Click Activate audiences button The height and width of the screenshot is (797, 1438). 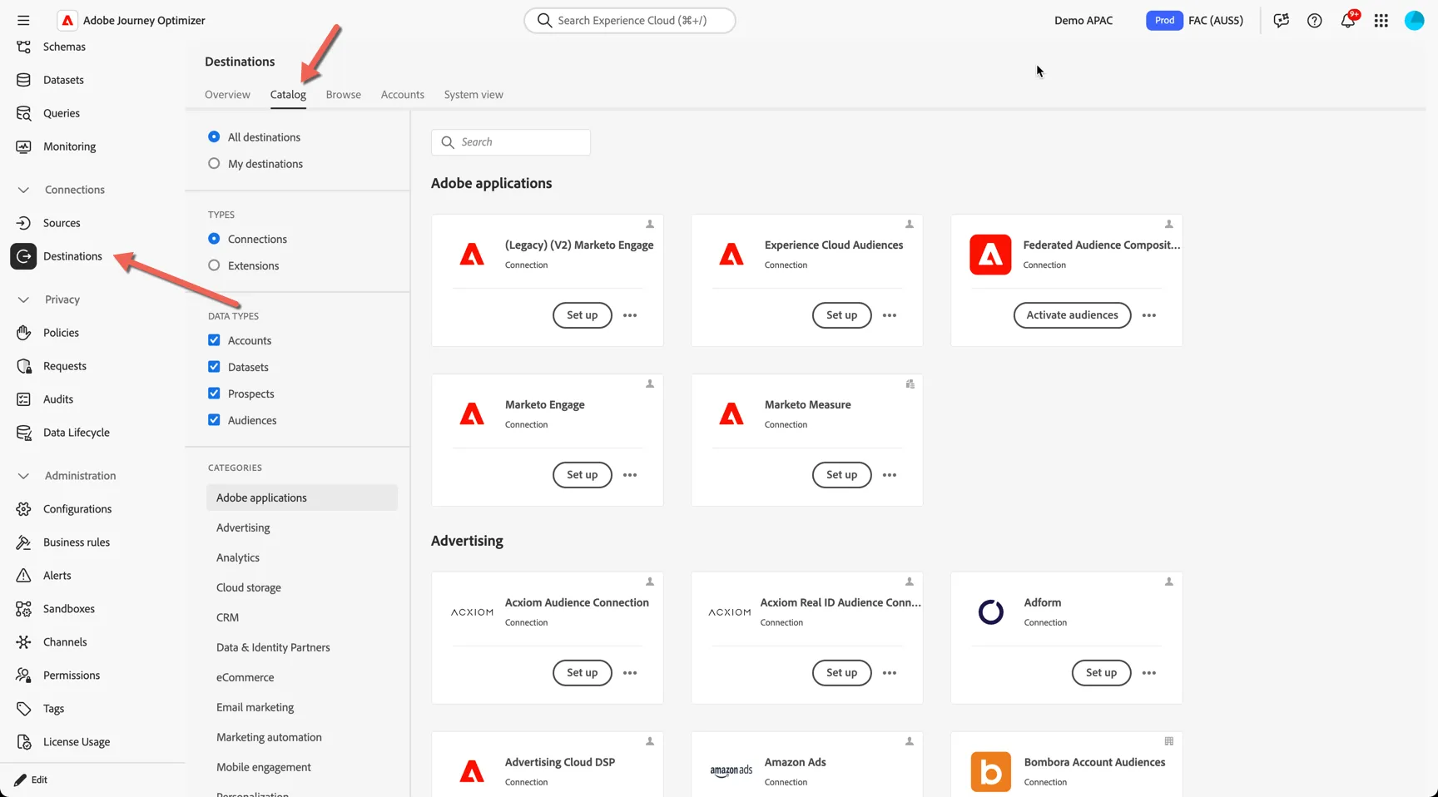tap(1072, 315)
